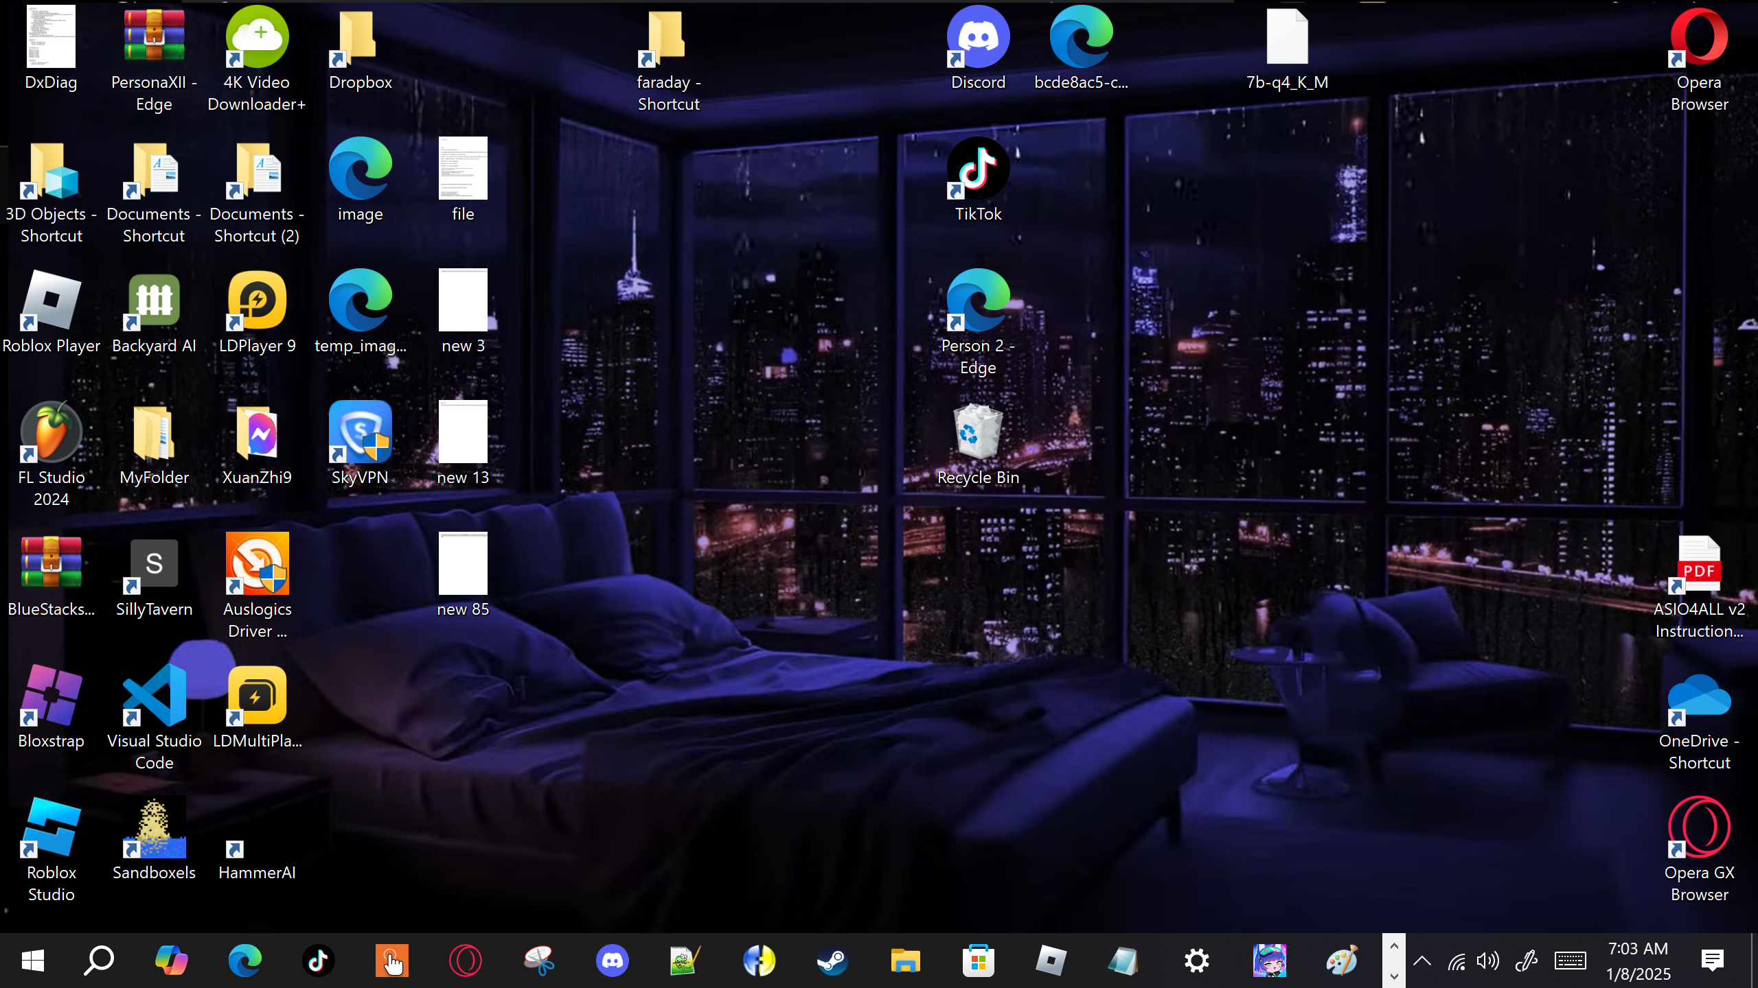Select the Visual Studio Code shortcut
Image resolution: width=1758 pixels, height=988 pixels.
(154, 696)
